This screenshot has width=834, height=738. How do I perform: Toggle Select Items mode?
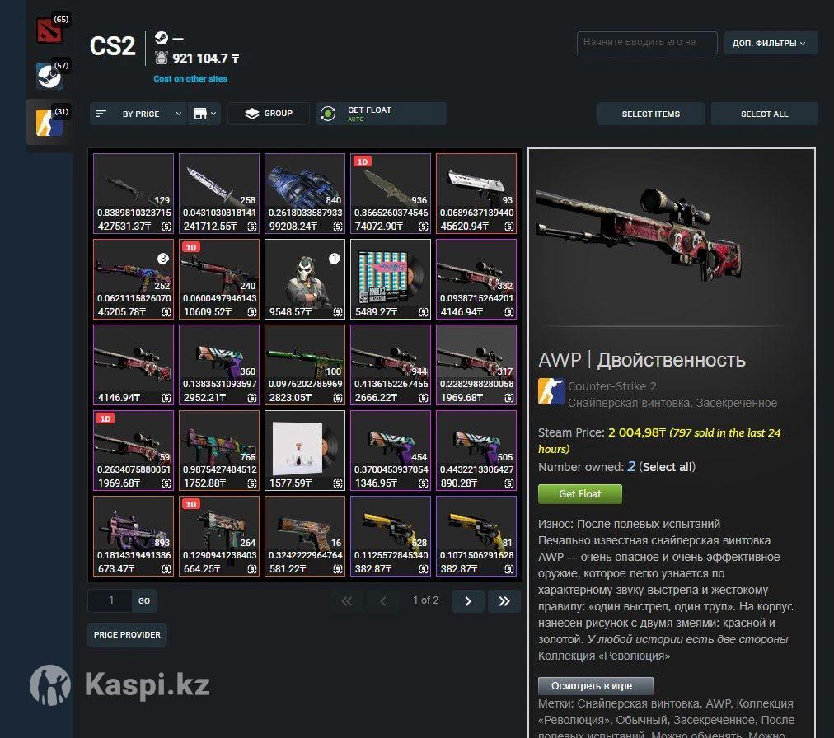pyautogui.click(x=650, y=114)
